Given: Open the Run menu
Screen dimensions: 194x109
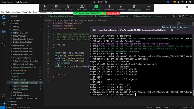Looking at the screenshot, I should tap(35, 12).
